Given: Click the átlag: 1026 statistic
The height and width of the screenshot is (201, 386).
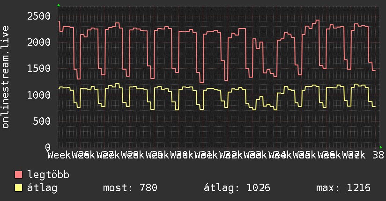Looking at the screenshot, I should 237,188.
